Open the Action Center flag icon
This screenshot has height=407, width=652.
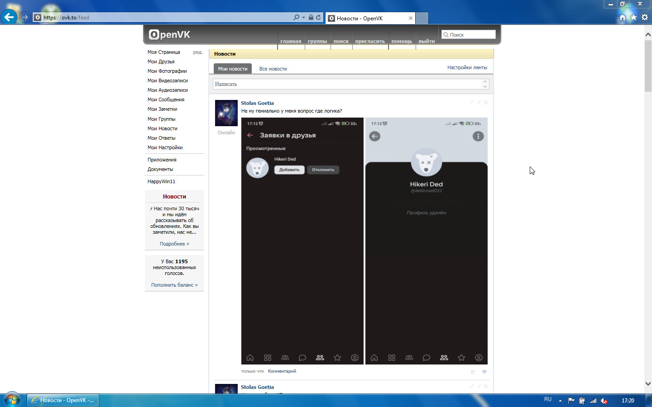tap(571, 400)
